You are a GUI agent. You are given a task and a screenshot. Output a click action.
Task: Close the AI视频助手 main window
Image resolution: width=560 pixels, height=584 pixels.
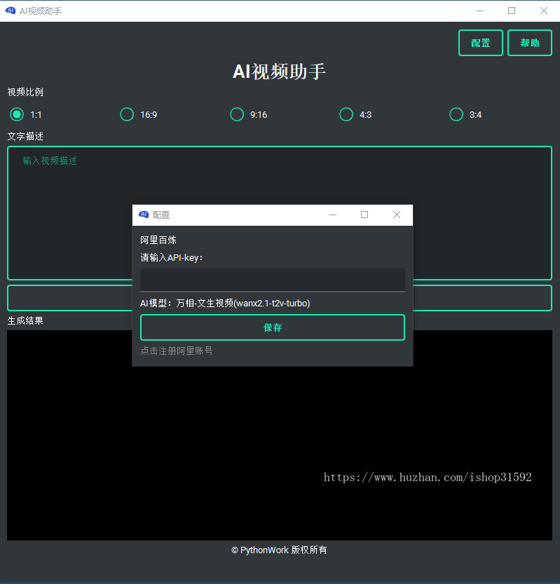coord(544,11)
